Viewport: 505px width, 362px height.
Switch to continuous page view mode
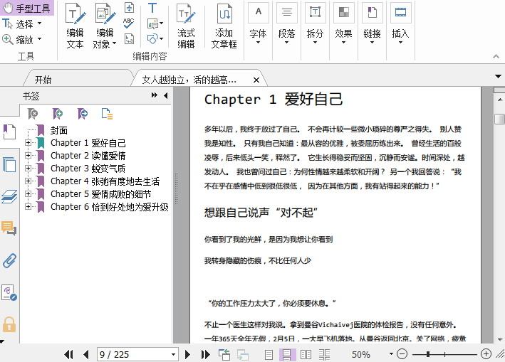pos(286,354)
